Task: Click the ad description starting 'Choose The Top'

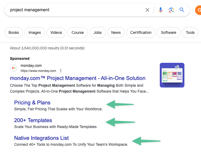Action: 79,89
